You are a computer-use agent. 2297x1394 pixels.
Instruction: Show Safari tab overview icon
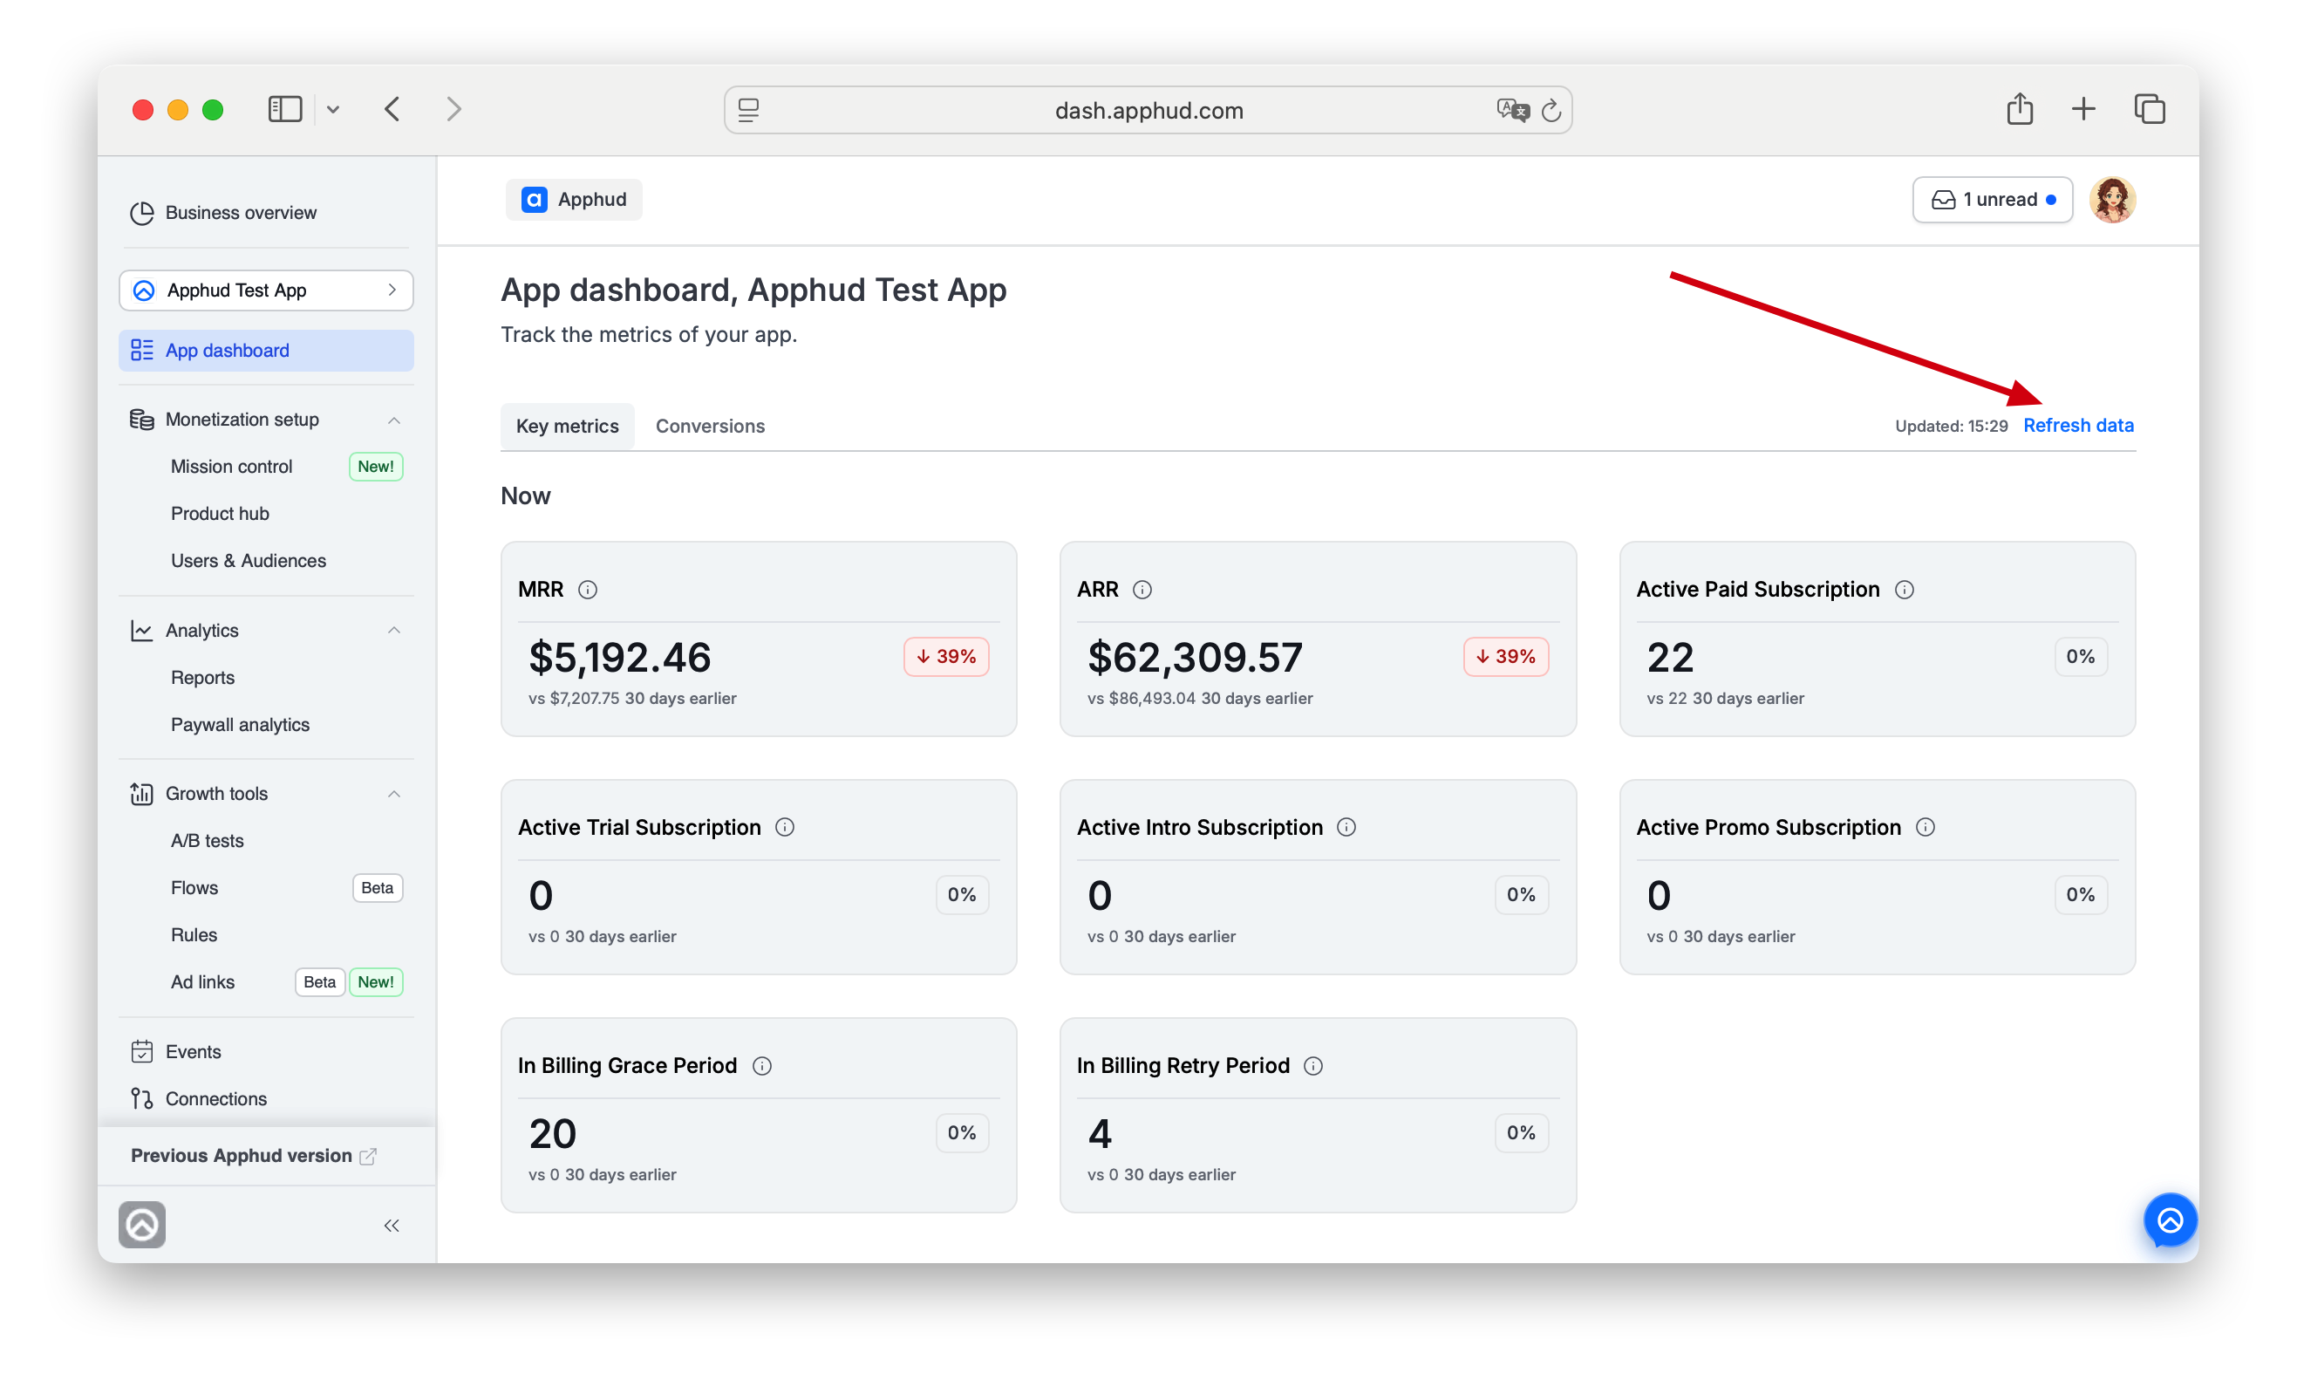2150,109
